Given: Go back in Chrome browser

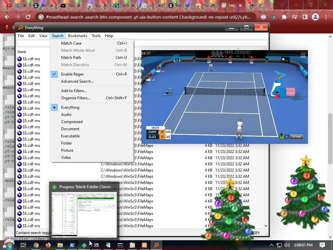Looking at the screenshot, I should pos(7,17).
